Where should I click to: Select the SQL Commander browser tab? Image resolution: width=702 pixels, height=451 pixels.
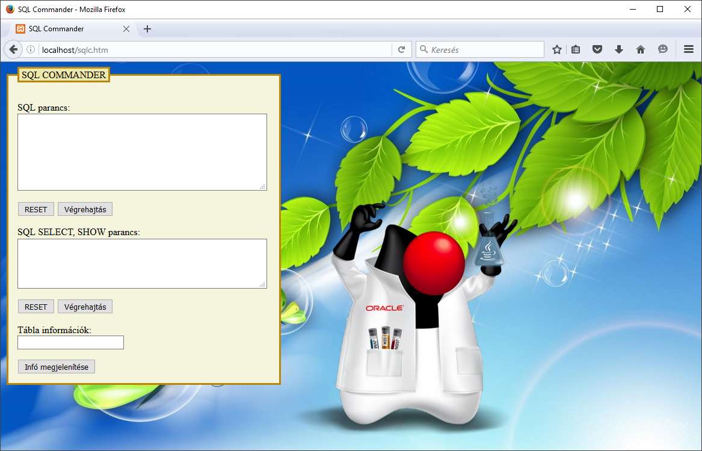72,29
